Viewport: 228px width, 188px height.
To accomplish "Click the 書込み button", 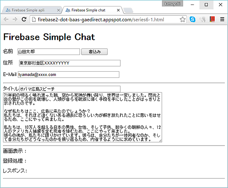I will coord(95,52).
